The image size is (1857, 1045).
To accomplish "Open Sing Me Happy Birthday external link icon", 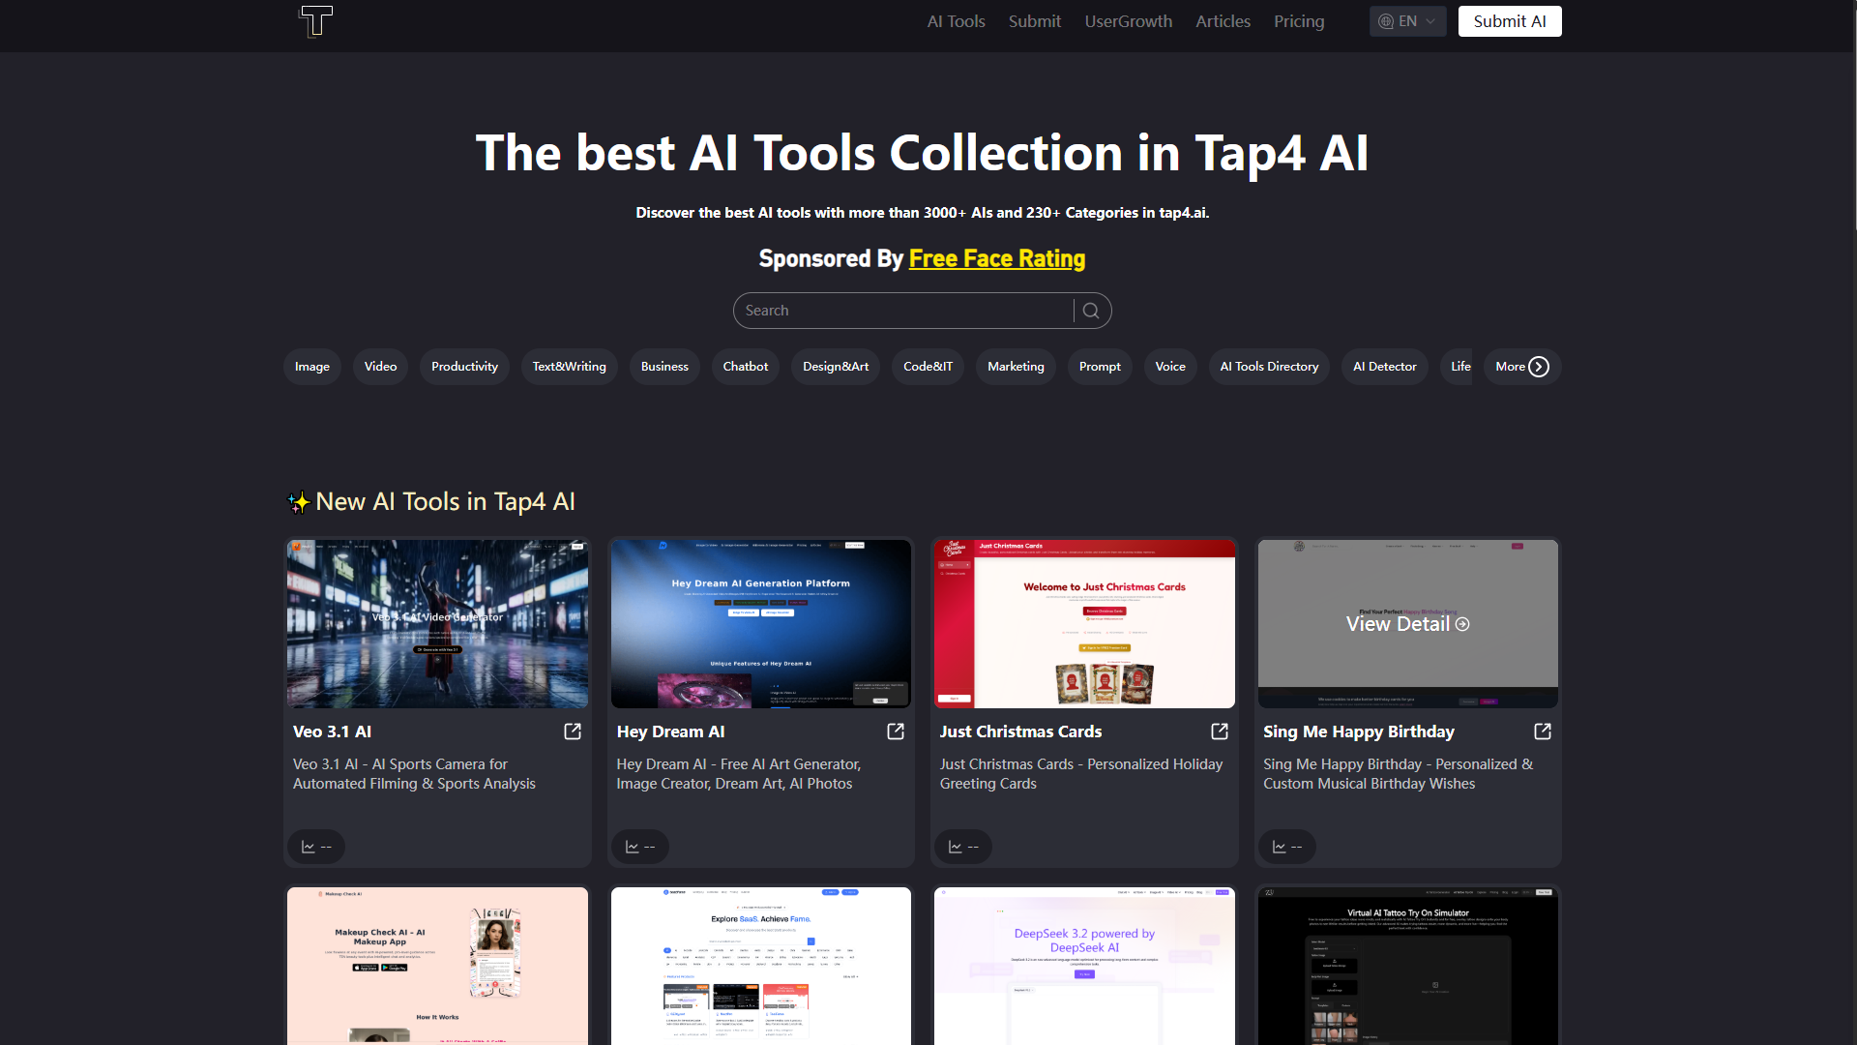I will pyautogui.click(x=1542, y=732).
